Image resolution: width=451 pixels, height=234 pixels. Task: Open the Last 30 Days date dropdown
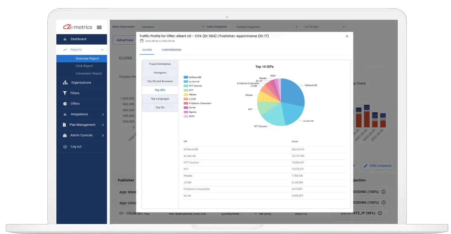click(x=324, y=27)
